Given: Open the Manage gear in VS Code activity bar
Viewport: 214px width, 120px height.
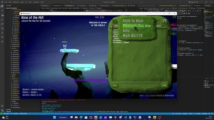Looking at the screenshot, I should coord(2,110).
